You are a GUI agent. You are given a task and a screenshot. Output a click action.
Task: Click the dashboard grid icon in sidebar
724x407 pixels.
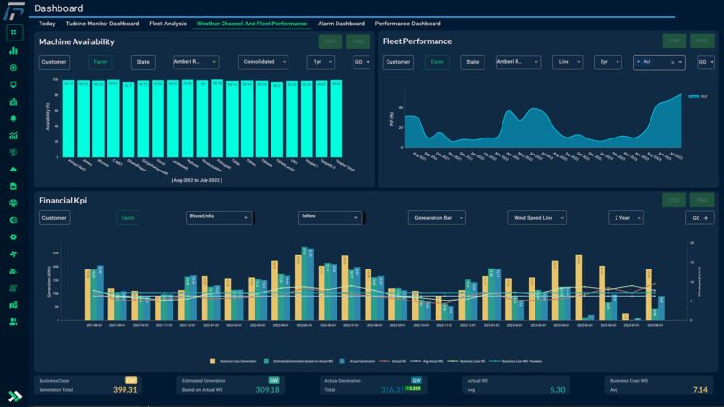coord(13,33)
